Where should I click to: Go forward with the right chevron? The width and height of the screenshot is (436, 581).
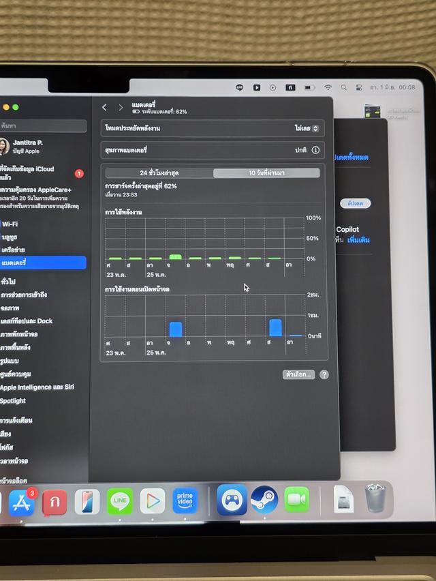pos(121,108)
